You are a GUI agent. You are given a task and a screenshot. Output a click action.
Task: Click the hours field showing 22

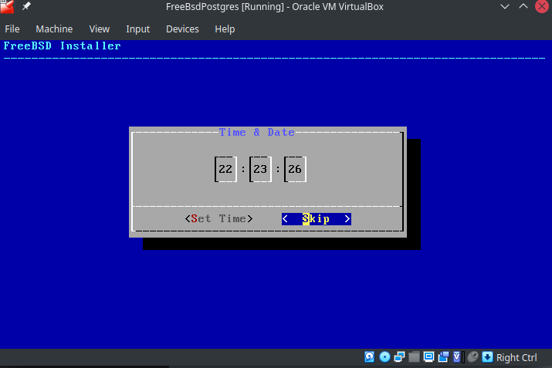click(225, 169)
